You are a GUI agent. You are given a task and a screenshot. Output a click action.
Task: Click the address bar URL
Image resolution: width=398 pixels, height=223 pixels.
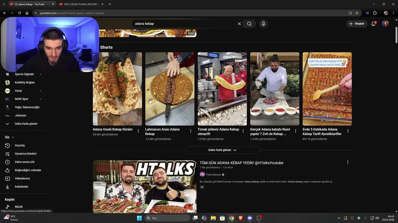tap(72, 13)
